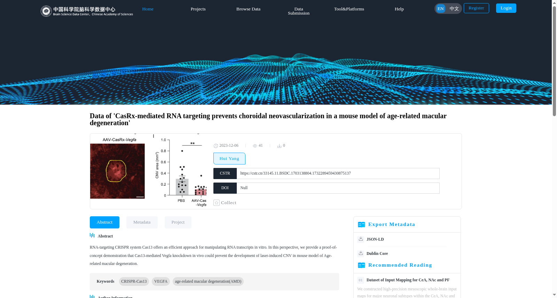This screenshot has height=298, width=557.
Task: Click the VEGFA keyword tag
Action: [161, 281]
